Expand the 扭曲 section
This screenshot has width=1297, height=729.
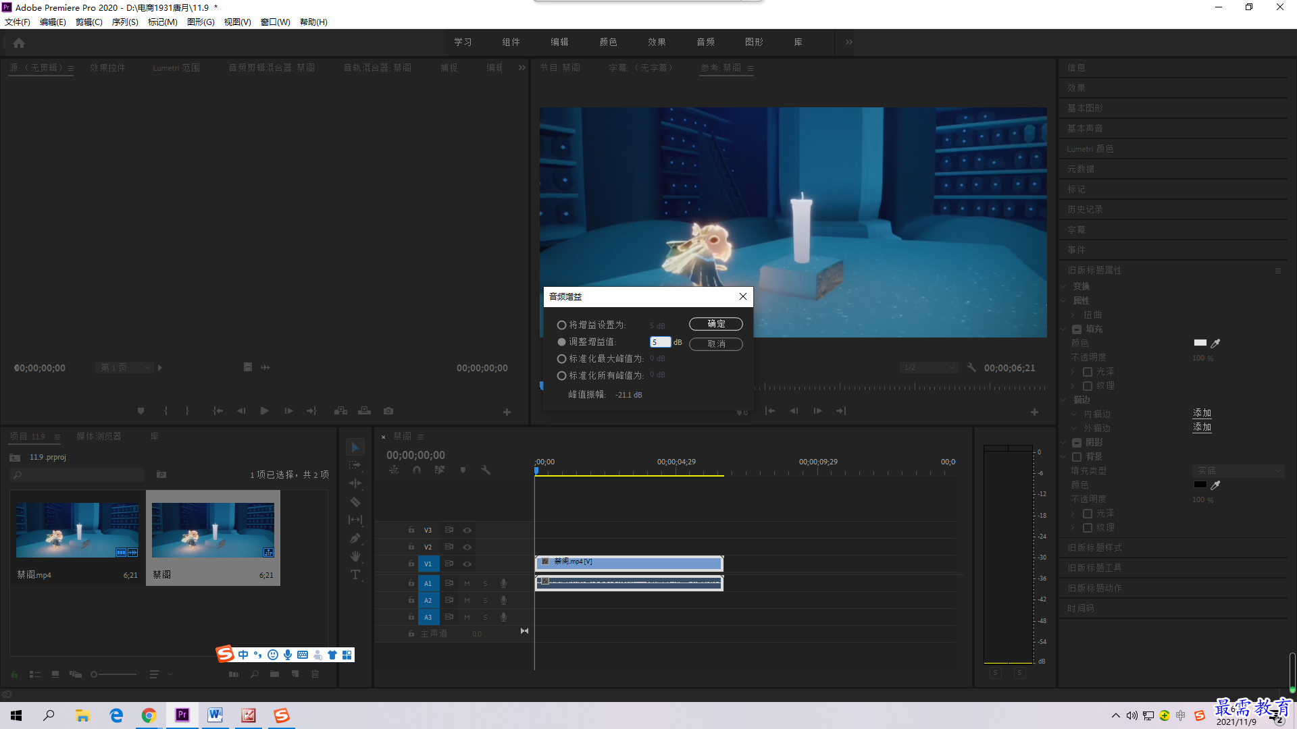pos(1073,315)
